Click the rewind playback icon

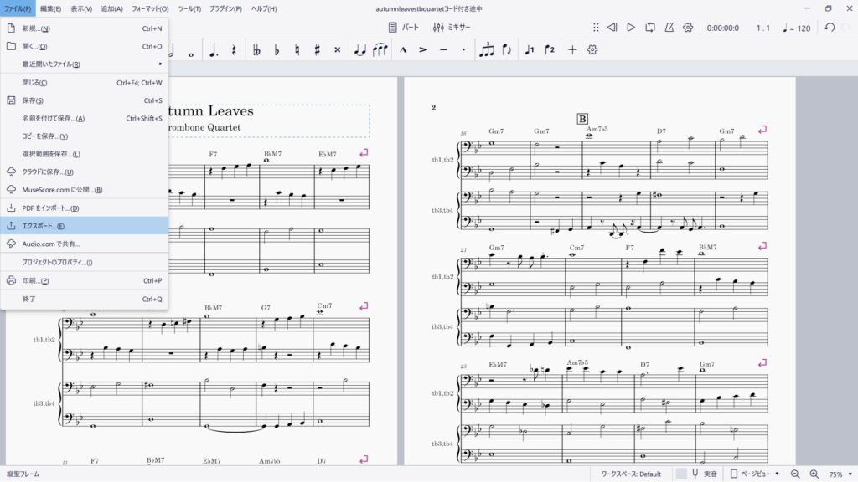click(x=612, y=28)
